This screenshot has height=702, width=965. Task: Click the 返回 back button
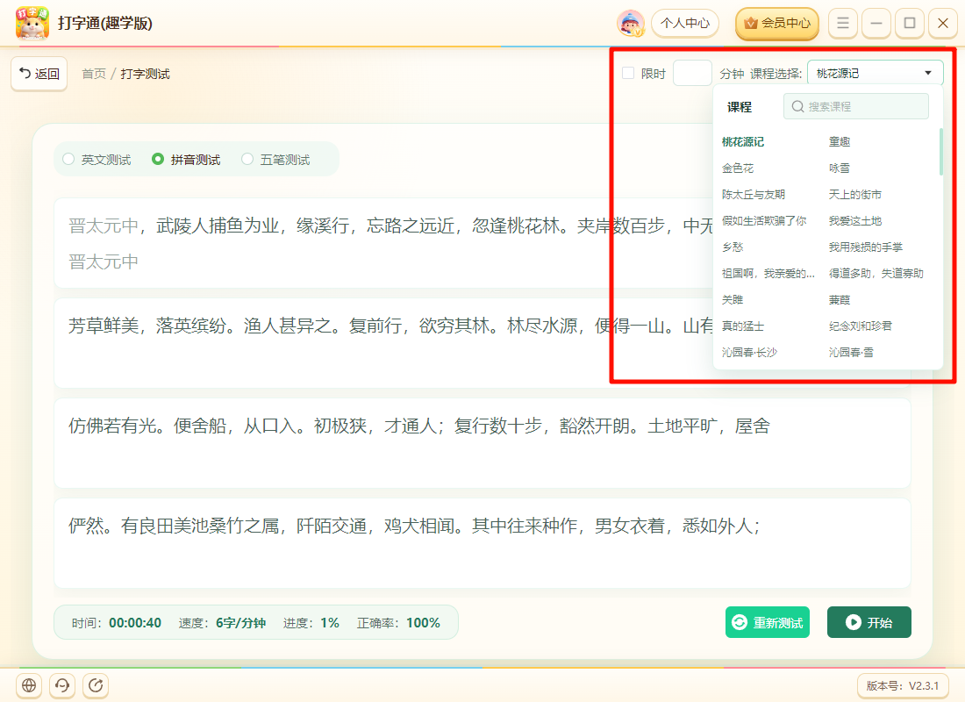pos(39,74)
